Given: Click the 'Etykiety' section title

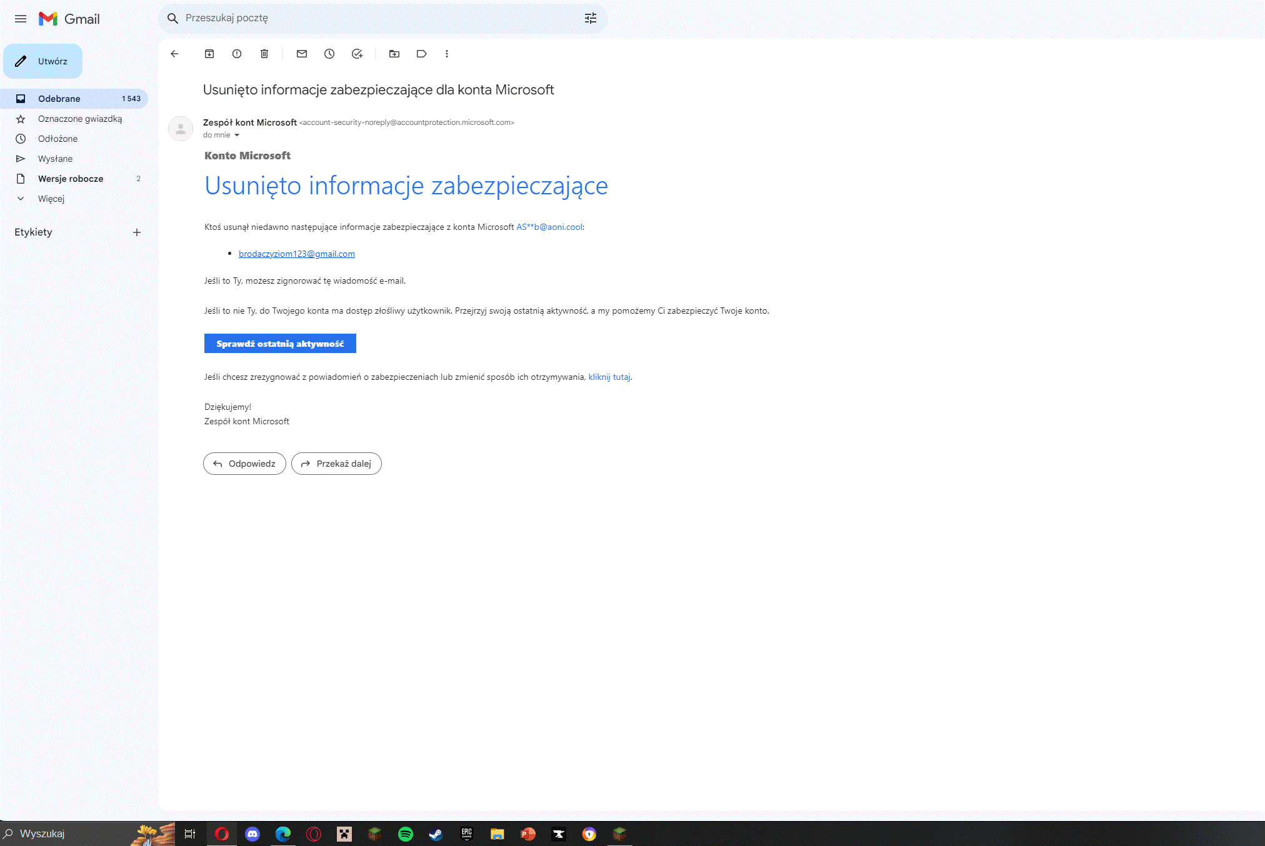Looking at the screenshot, I should [34, 232].
